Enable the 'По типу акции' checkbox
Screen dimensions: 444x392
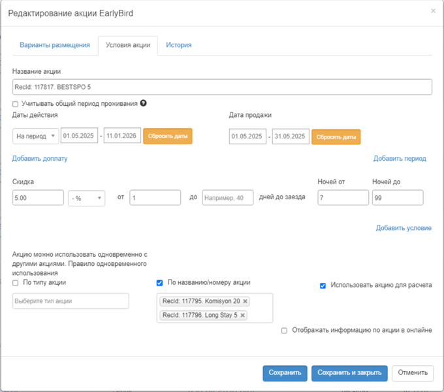16,283
